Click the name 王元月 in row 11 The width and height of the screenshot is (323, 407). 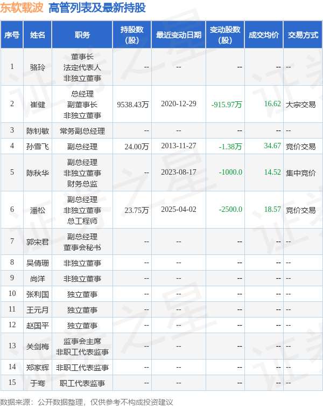38,309
